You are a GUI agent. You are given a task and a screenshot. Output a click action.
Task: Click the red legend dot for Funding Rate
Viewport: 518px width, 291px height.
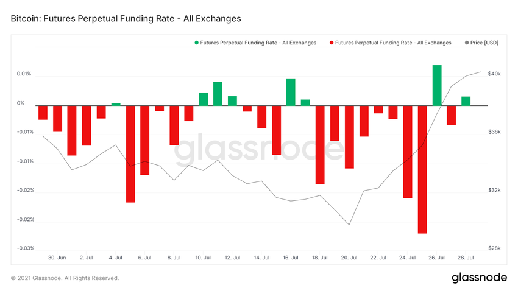point(332,43)
